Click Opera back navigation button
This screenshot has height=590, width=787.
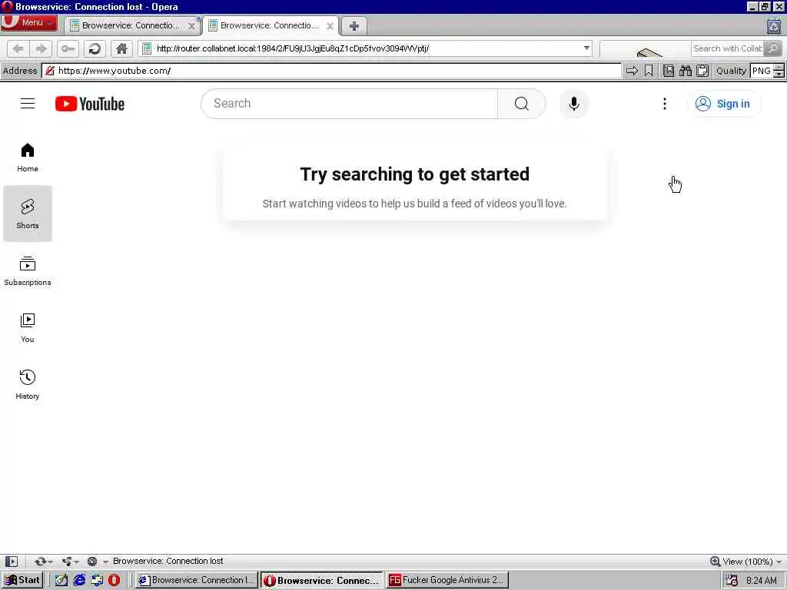18,48
